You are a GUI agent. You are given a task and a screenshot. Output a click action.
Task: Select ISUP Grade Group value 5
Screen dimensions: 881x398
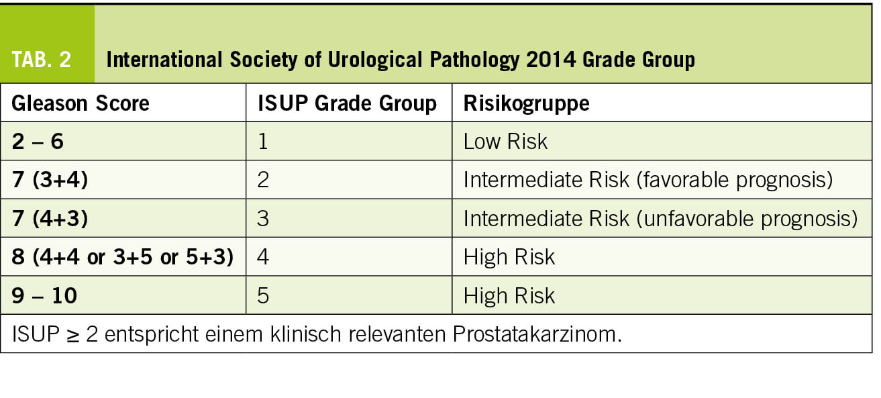pos(264,295)
